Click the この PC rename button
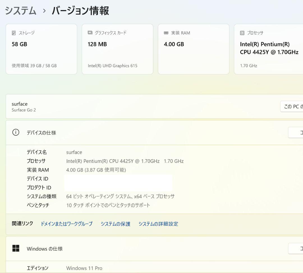This screenshot has width=303, height=273. pos(292,107)
